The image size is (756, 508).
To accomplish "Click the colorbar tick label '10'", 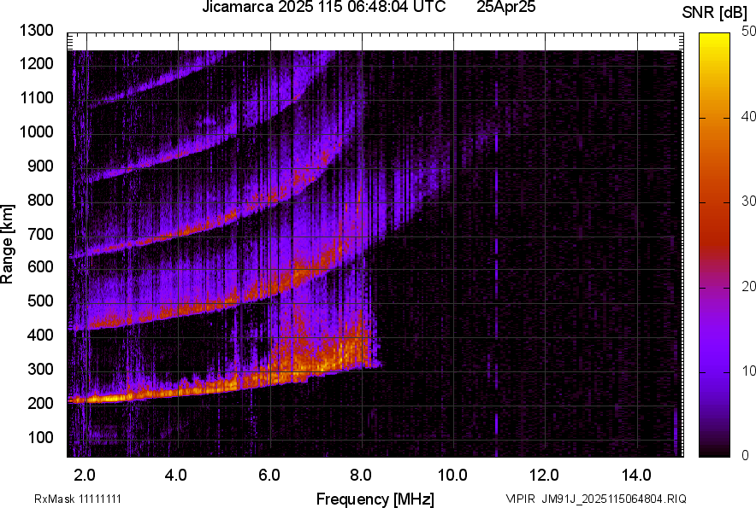I will (x=748, y=371).
